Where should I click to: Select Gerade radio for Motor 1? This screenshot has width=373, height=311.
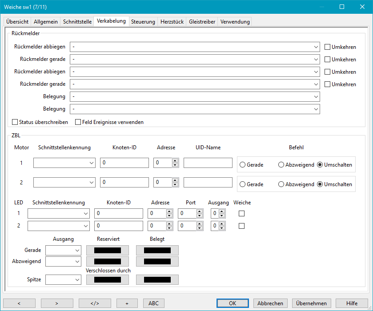243,165
